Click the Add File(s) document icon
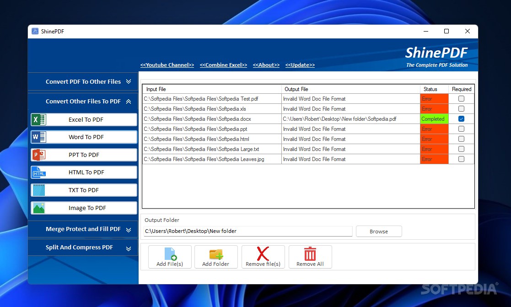The image size is (511, 307). [x=171, y=254]
